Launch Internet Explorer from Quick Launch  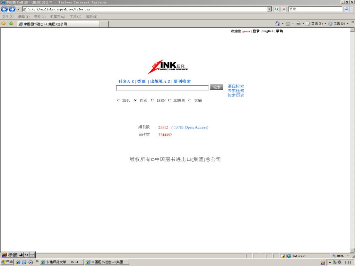pos(18,262)
